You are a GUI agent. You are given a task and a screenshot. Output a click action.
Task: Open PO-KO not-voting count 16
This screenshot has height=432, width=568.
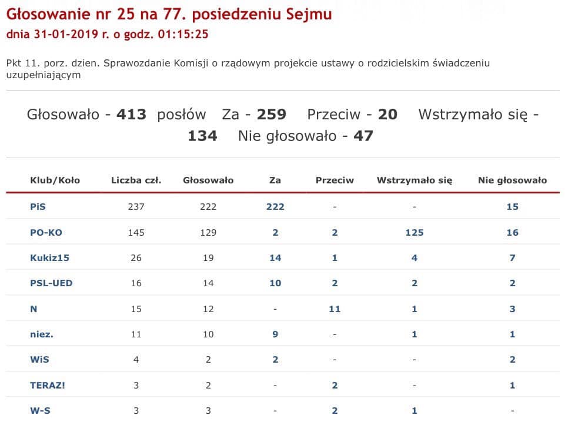pos(512,232)
